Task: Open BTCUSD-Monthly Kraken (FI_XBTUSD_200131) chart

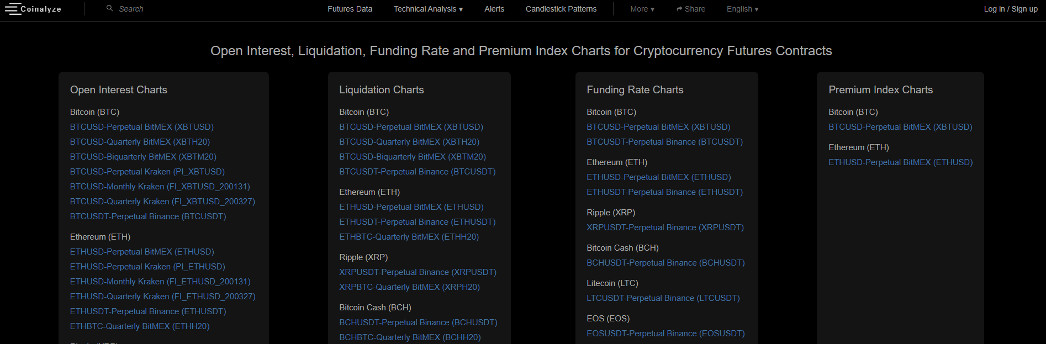Action: 160,187
